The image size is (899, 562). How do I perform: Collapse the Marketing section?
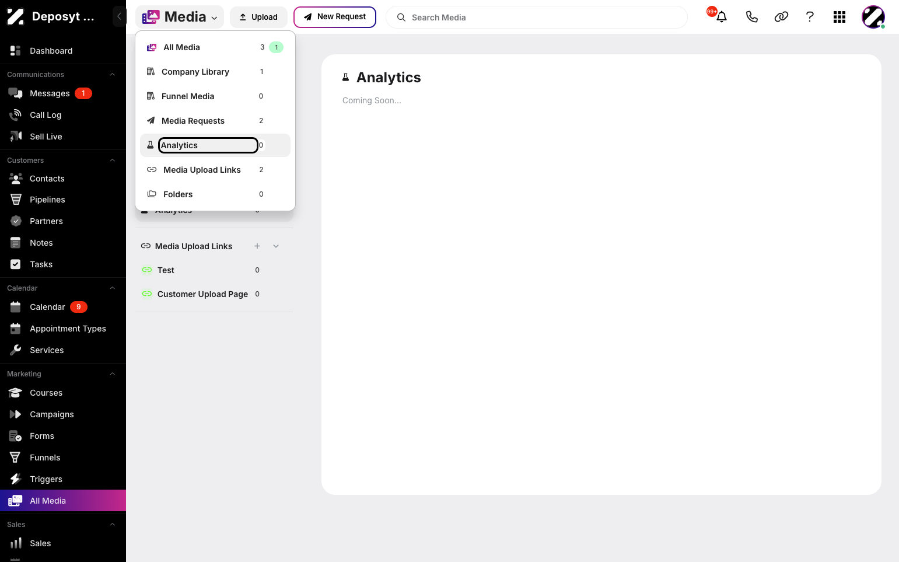point(113,374)
